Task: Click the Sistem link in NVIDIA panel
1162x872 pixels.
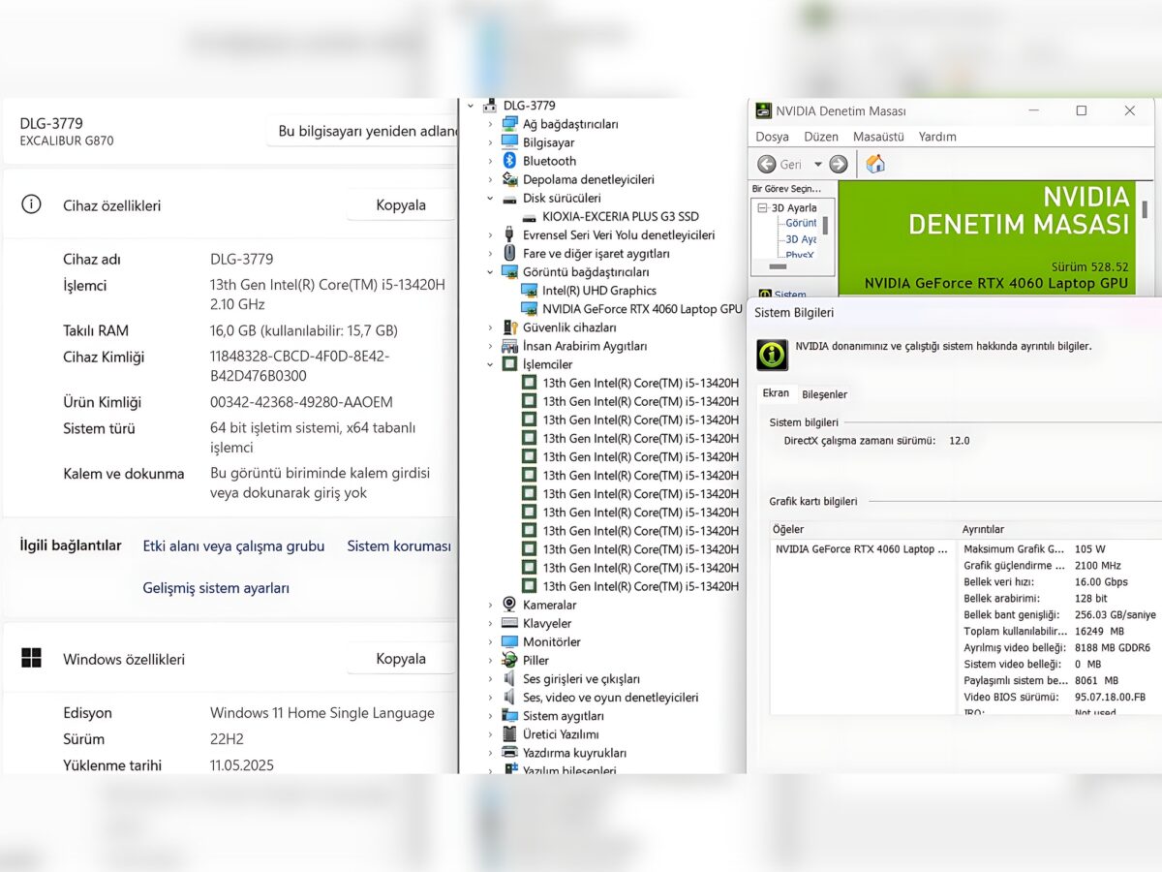Action: point(789,295)
